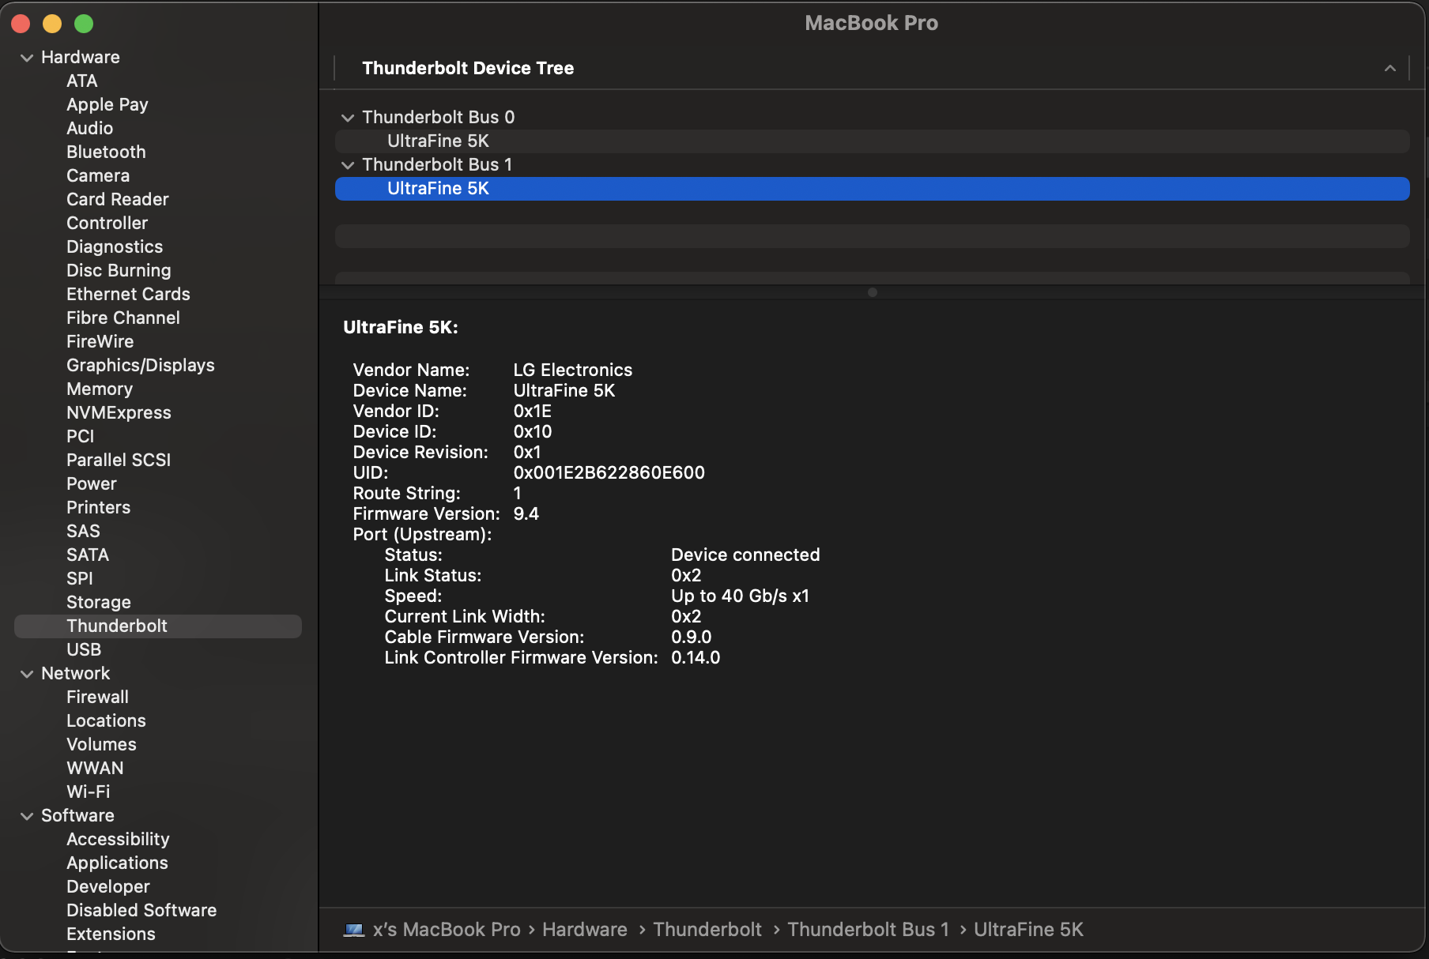Show Graphics/Displays in the sidebar
This screenshot has height=959, width=1429.
(141, 366)
